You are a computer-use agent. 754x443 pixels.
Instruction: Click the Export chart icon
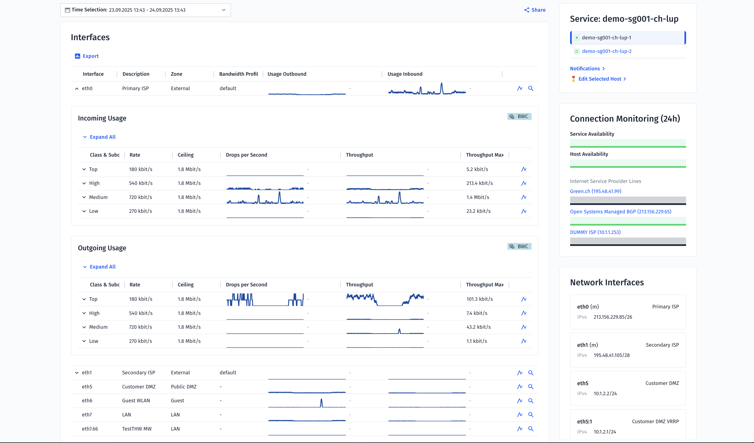(x=77, y=56)
